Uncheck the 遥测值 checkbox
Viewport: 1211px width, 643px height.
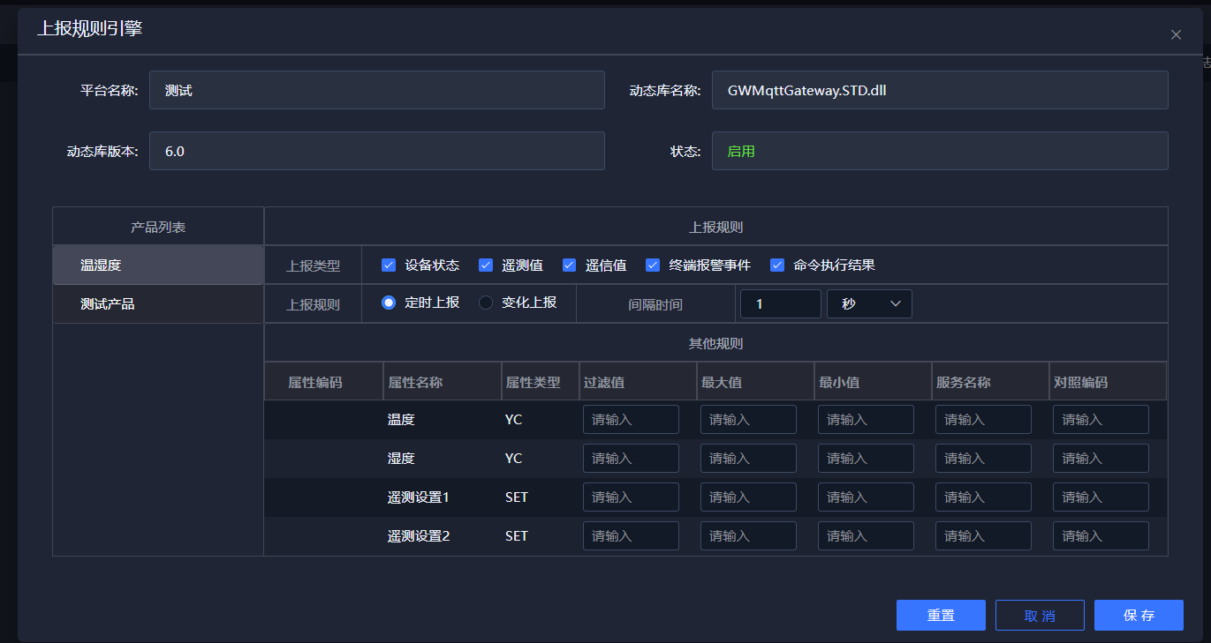pyautogui.click(x=485, y=265)
